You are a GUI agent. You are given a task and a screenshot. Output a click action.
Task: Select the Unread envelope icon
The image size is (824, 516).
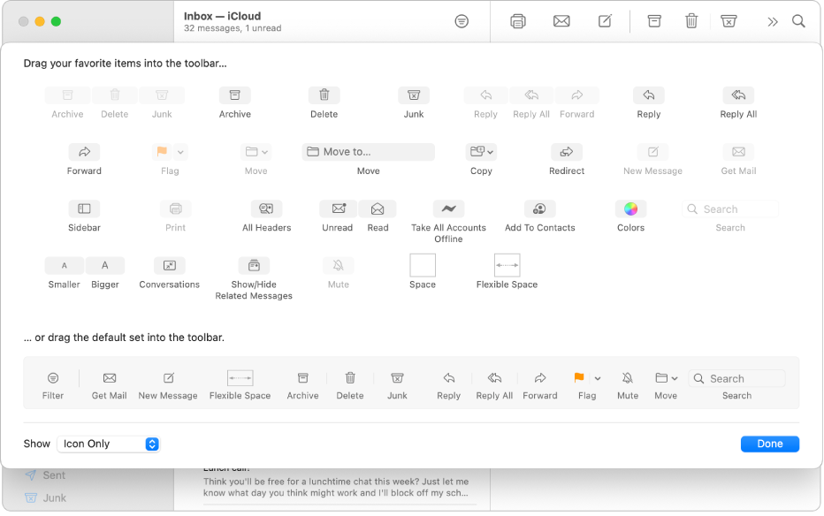pyautogui.click(x=337, y=209)
